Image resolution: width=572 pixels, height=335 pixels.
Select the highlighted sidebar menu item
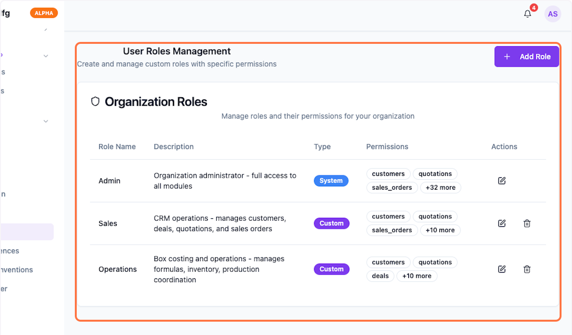click(27, 232)
